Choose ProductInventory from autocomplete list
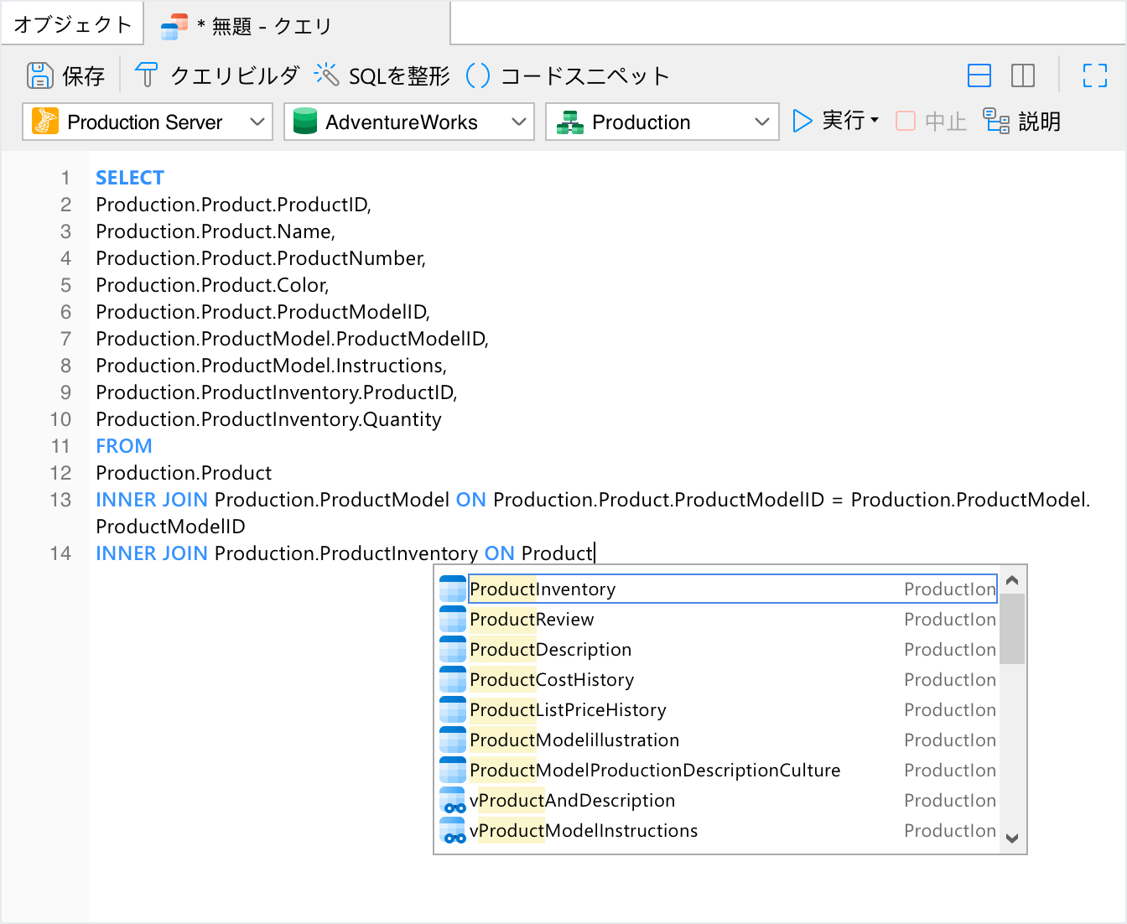This screenshot has height=924, width=1127. click(x=542, y=589)
